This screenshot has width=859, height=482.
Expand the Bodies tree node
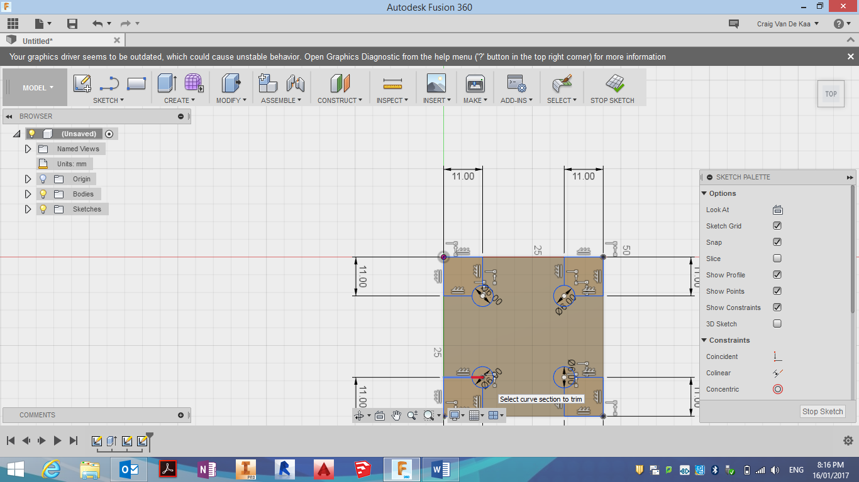pos(28,194)
